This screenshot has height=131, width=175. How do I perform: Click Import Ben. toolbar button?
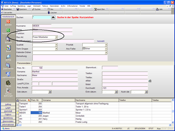(101, 9)
